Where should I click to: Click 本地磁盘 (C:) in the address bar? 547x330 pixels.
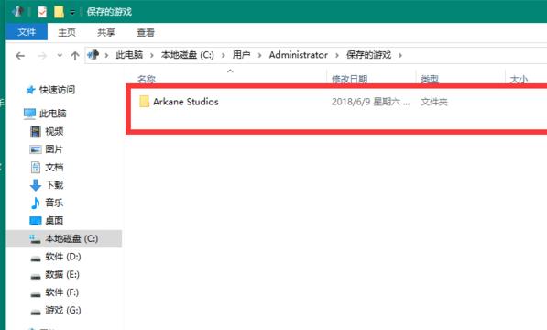tap(187, 55)
